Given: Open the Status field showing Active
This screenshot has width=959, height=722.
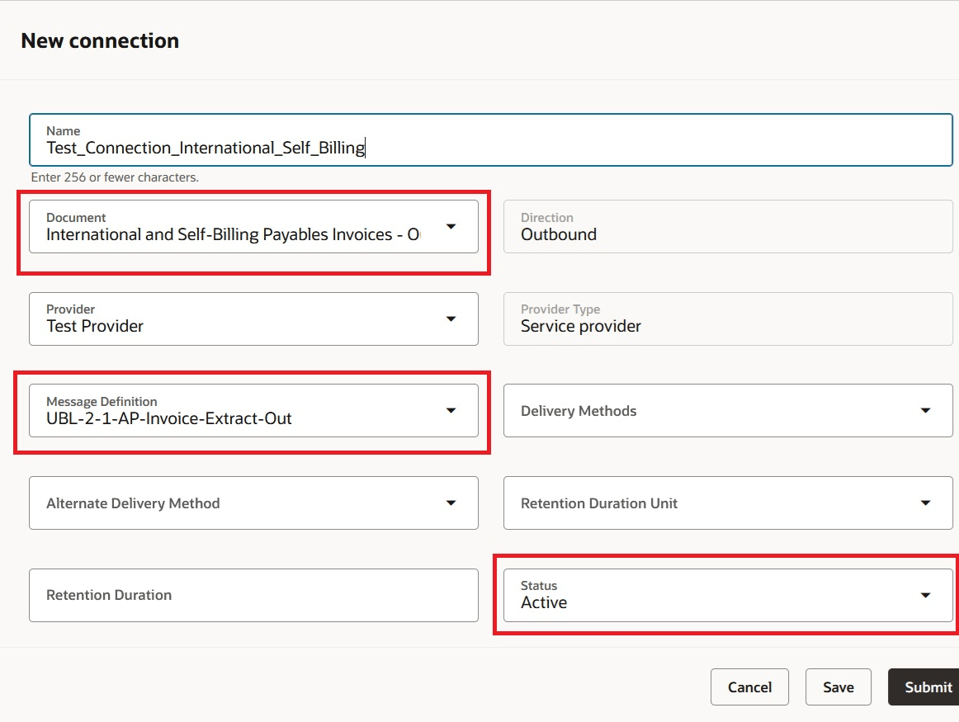Looking at the screenshot, I should [702, 602].
